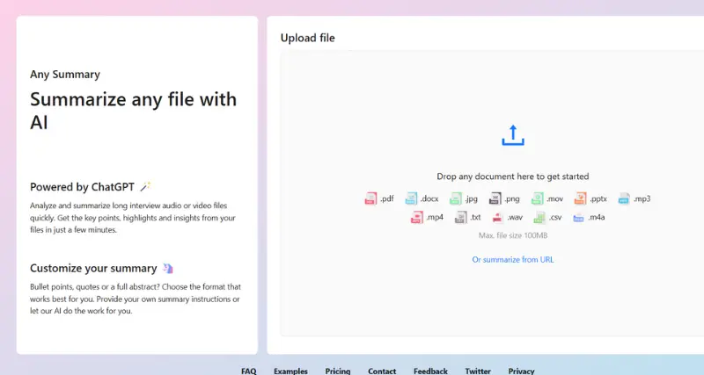
Task: Open the Feedback link in footer
Action: [x=430, y=371]
